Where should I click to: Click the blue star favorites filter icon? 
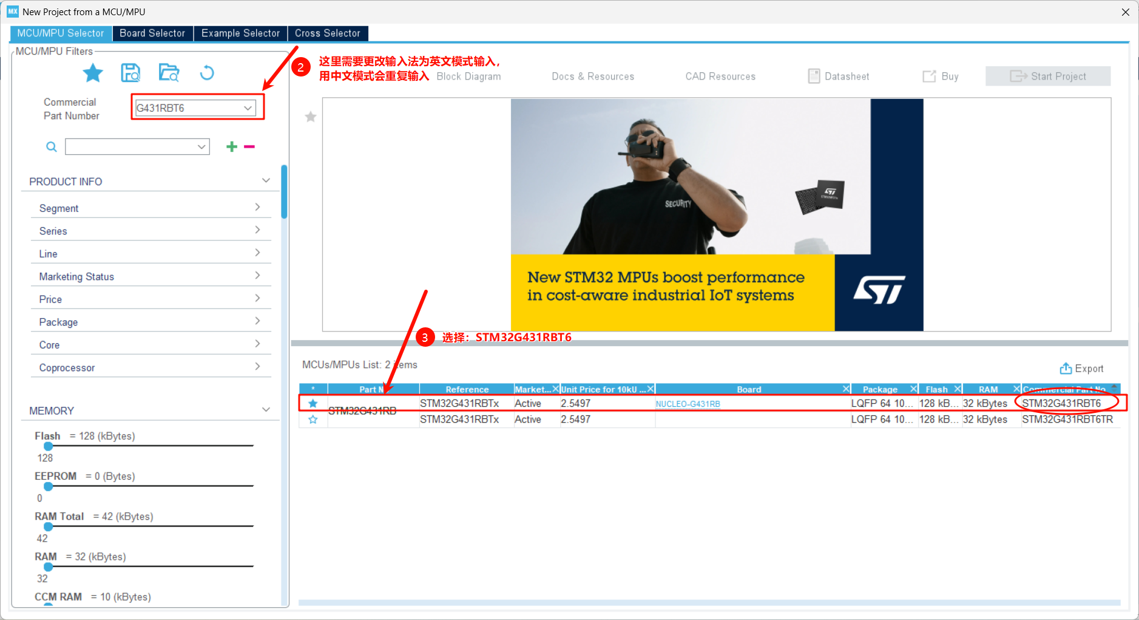(x=93, y=73)
